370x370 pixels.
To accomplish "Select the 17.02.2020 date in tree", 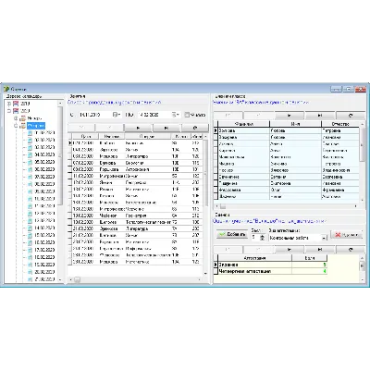I will 44,250.
